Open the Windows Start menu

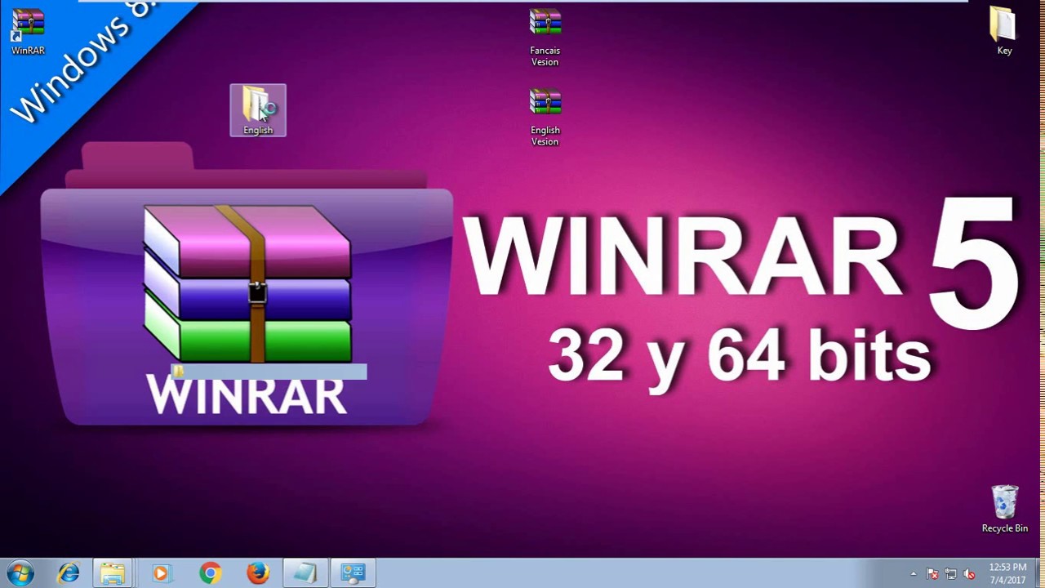(20, 573)
